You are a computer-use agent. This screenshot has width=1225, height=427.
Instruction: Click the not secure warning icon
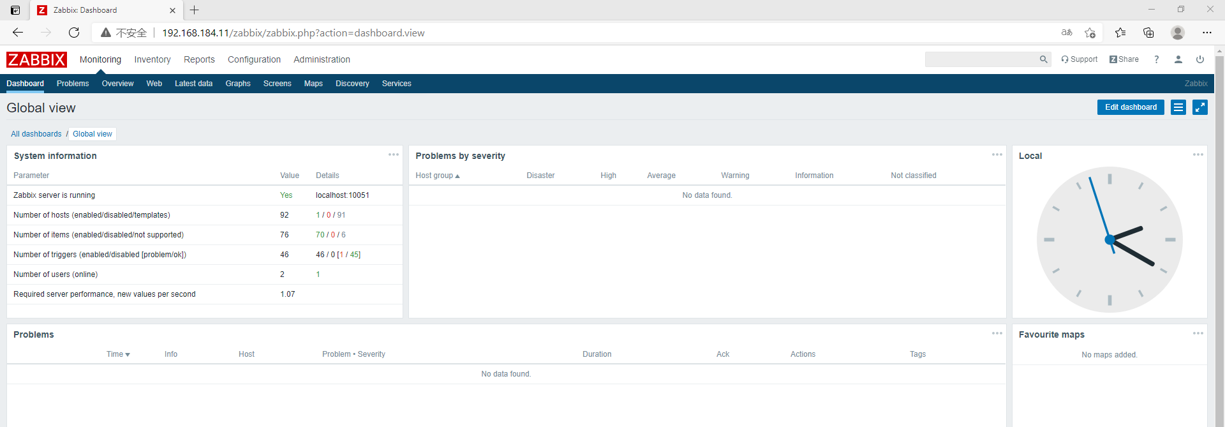pyautogui.click(x=106, y=33)
